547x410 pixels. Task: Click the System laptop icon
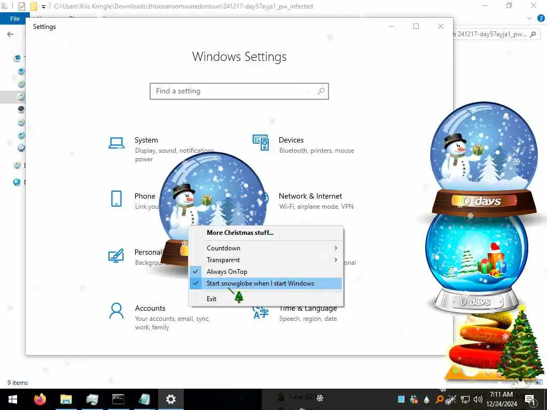click(x=116, y=143)
